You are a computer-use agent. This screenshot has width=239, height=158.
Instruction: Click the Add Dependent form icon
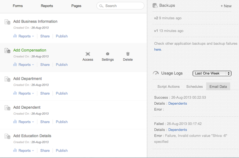point(7,108)
